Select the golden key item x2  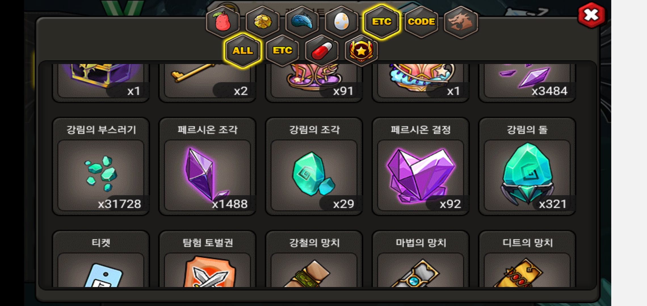pyautogui.click(x=207, y=82)
